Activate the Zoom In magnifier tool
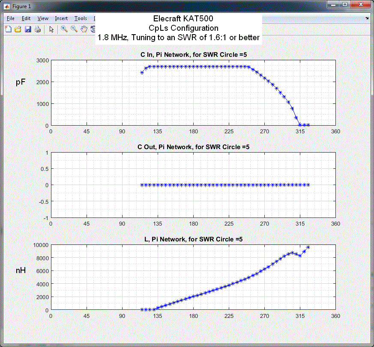 coord(64,29)
